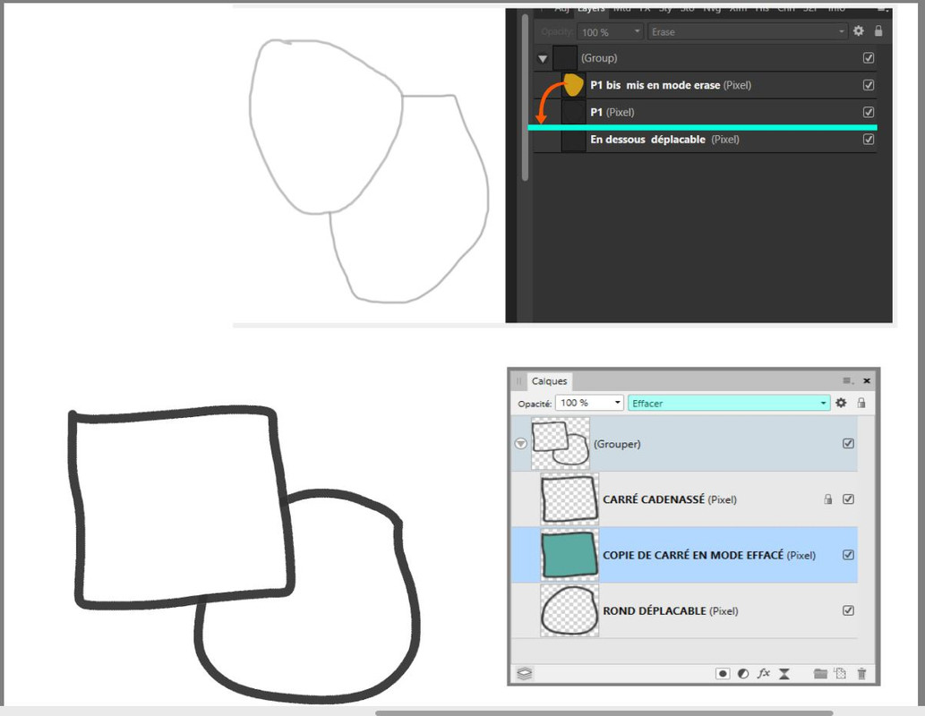Image resolution: width=925 pixels, height=716 pixels.
Task: Collapse the (Grouper) group arrow
Action: coord(521,444)
